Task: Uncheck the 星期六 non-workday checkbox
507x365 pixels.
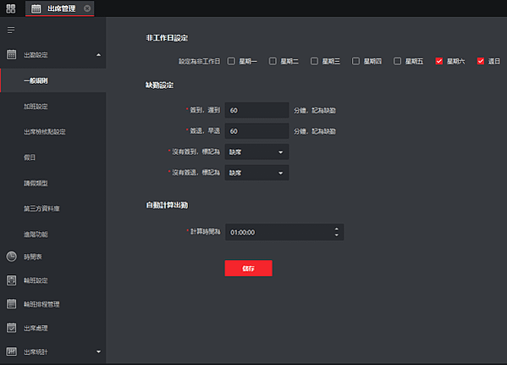Action: (x=438, y=61)
